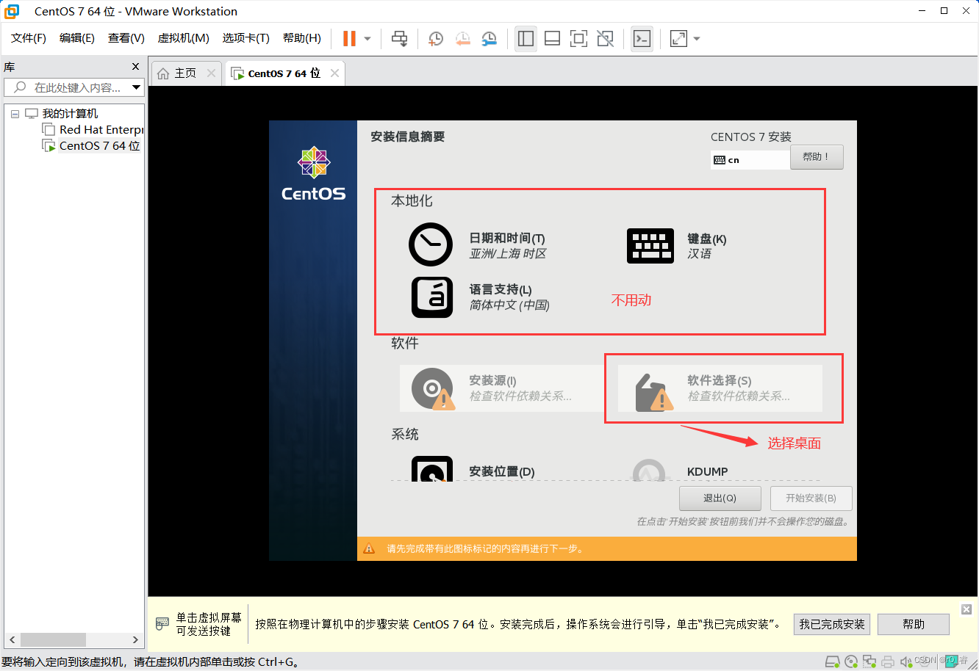Click the keyboard hint icon in the yellow bar

tap(162, 624)
